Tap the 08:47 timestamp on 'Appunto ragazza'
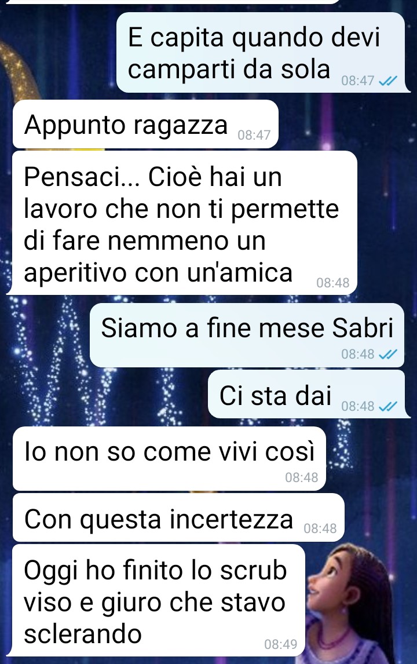 tap(254, 134)
